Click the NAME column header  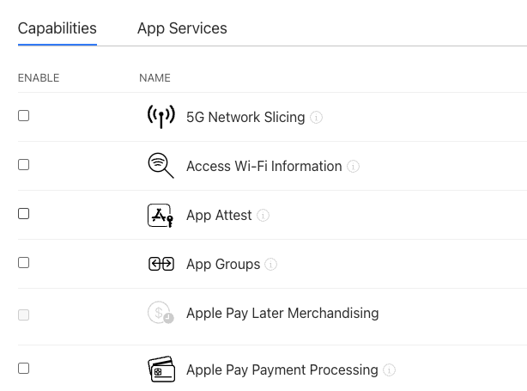pyautogui.click(x=155, y=78)
